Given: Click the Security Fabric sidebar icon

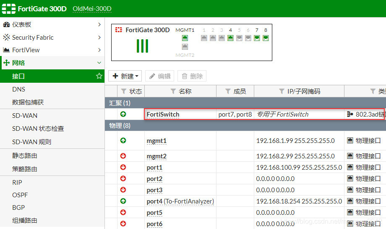Looking at the screenshot, I should 6,37.
